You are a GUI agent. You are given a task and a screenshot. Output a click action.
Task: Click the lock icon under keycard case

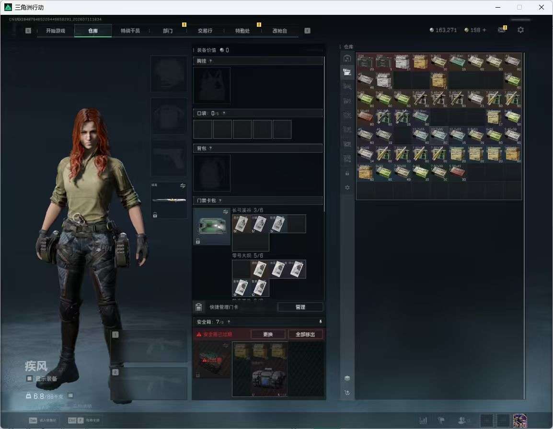coord(198,241)
